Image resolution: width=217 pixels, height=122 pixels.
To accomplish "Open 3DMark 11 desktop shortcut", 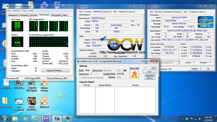I will coord(44,103).
